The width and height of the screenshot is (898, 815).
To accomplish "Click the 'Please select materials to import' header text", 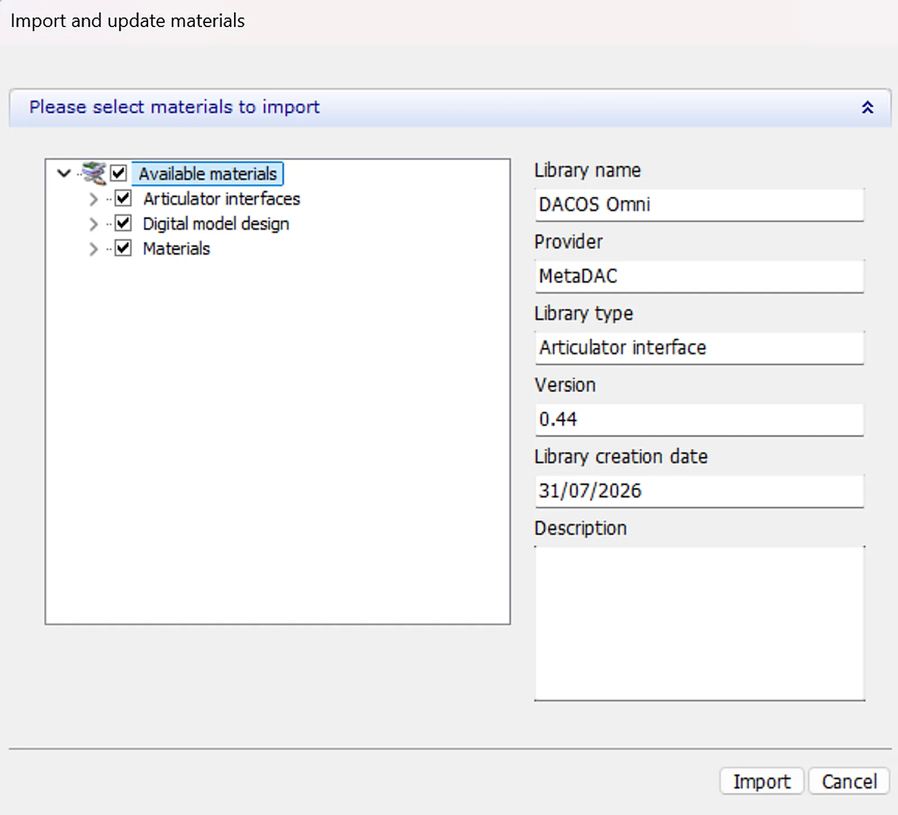I will coord(175,107).
